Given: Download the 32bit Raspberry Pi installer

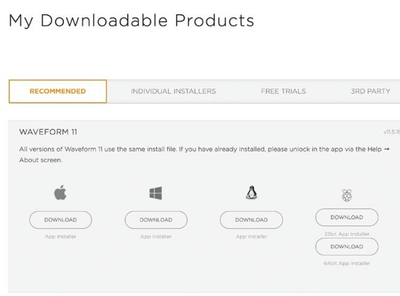Looking at the screenshot, I should [346, 217].
